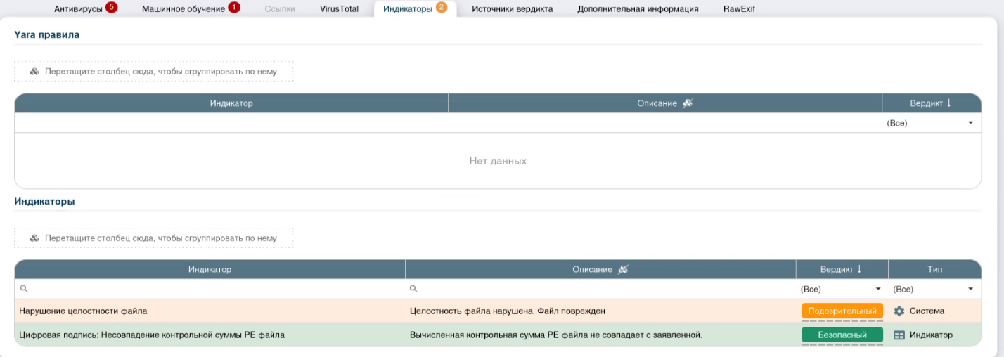1004x357 pixels.
Task: Click the table icon beside Индикатор type
Action: pyautogui.click(x=899, y=335)
